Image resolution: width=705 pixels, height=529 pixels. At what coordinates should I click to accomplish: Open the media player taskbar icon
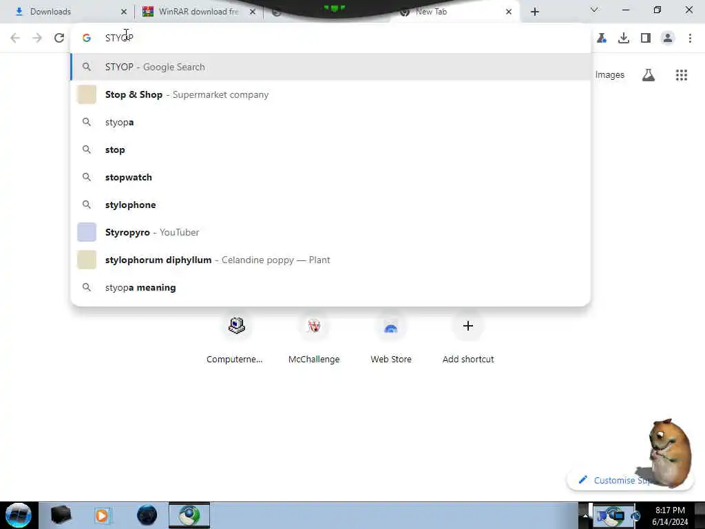(x=102, y=515)
